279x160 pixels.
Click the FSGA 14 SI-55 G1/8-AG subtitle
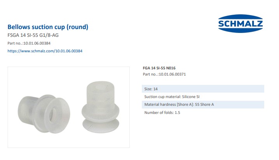pyautogui.click(x=33, y=35)
